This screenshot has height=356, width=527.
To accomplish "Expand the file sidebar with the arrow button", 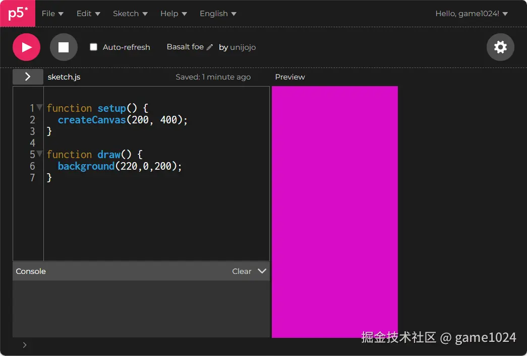I will point(28,77).
